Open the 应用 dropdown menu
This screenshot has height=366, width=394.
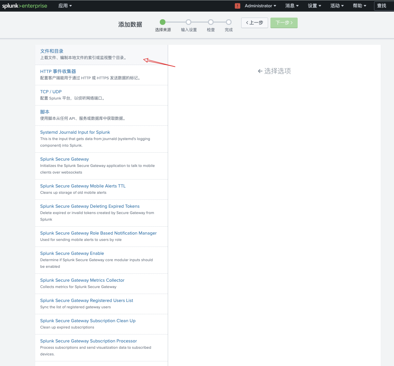tap(65, 6)
